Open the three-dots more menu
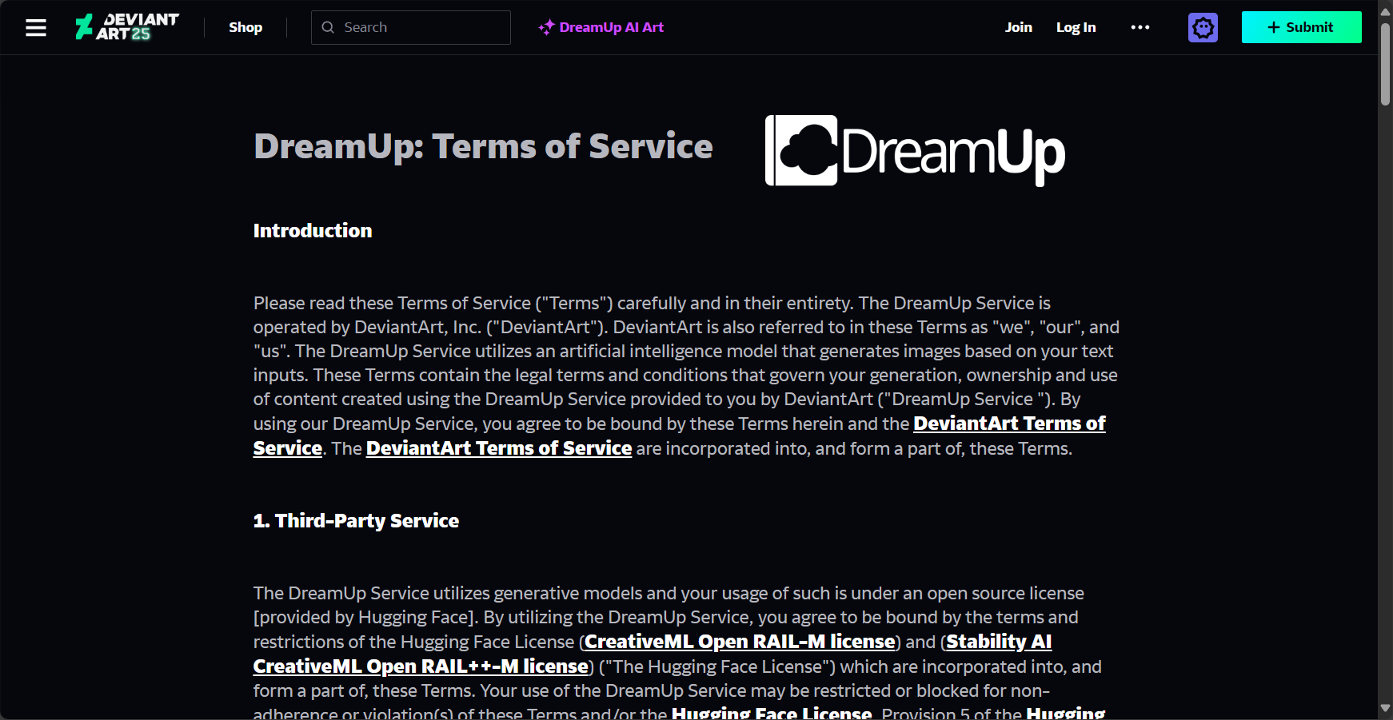The image size is (1393, 720). click(1140, 27)
